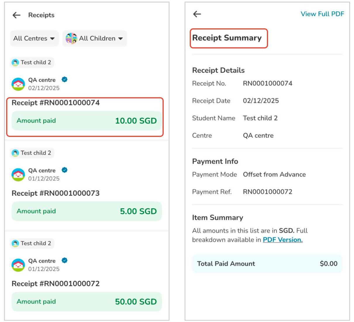Click the All Children group avatar icon
The height and width of the screenshot is (322, 354).
pos(71,38)
